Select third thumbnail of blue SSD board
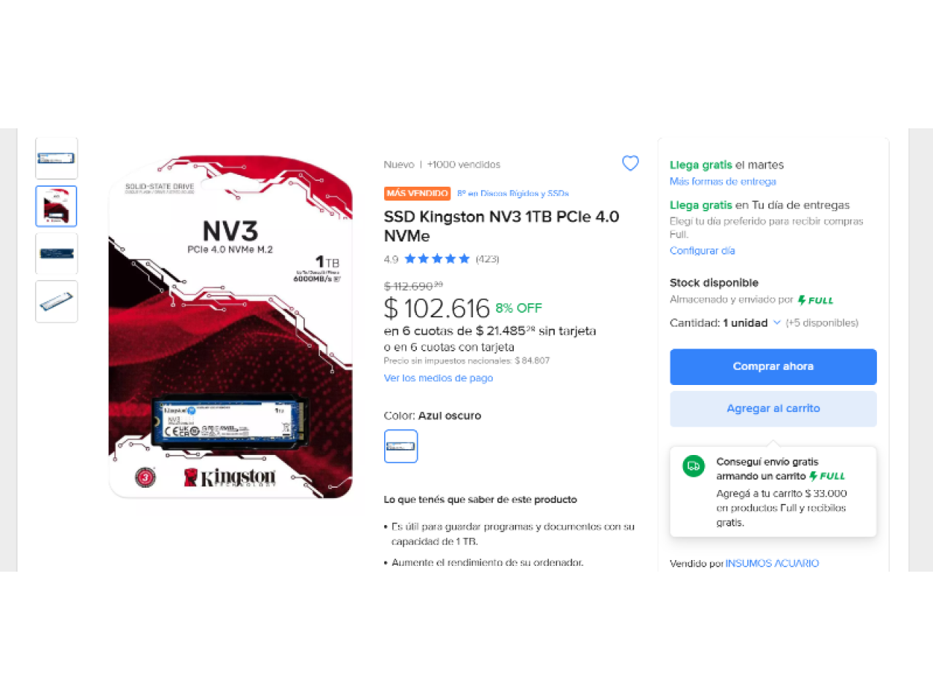Viewport: 933px width, 700px height. pyautogui.click(x=56, y=254)
